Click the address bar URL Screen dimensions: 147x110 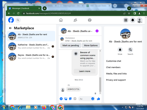[x=48, y=13]
